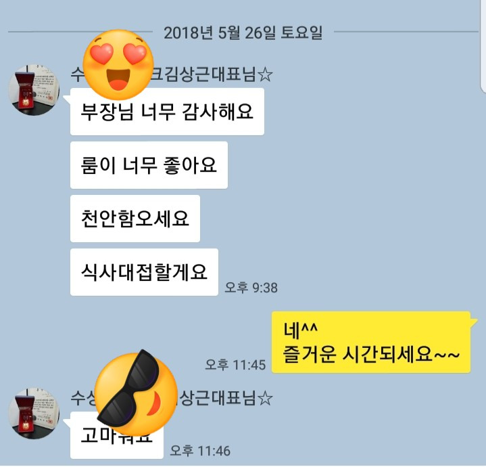
Task: Tap the date divider 2018년 5월 26일 토요일
Action: pos(243,32)
